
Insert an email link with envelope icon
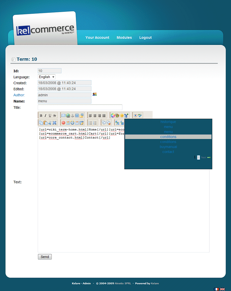(x=63, y=116)
